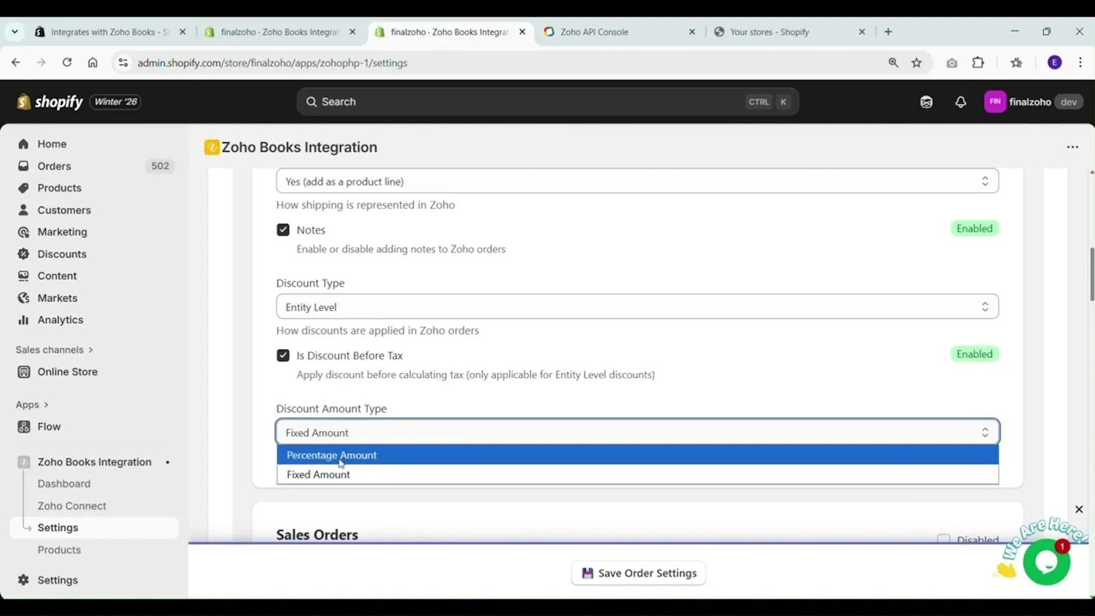Viewport: 1095px width, 616px height.
Task: Open Analytics section in sidebar
Action: (x=60, y=320)
